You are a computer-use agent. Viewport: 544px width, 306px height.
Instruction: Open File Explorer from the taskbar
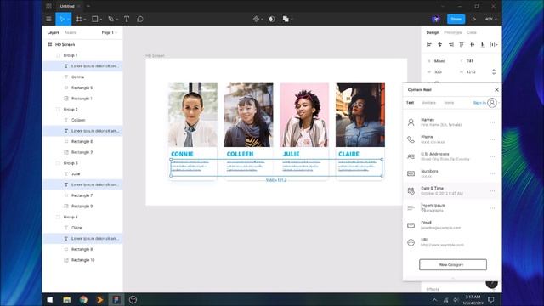tap(66, 300)
